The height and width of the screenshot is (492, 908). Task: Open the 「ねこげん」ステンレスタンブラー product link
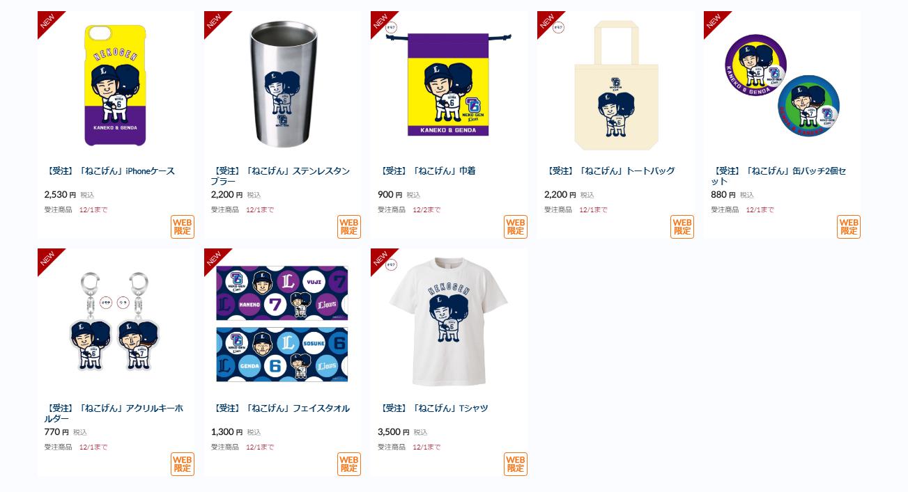pyautogui.click(x=281, y=176)
